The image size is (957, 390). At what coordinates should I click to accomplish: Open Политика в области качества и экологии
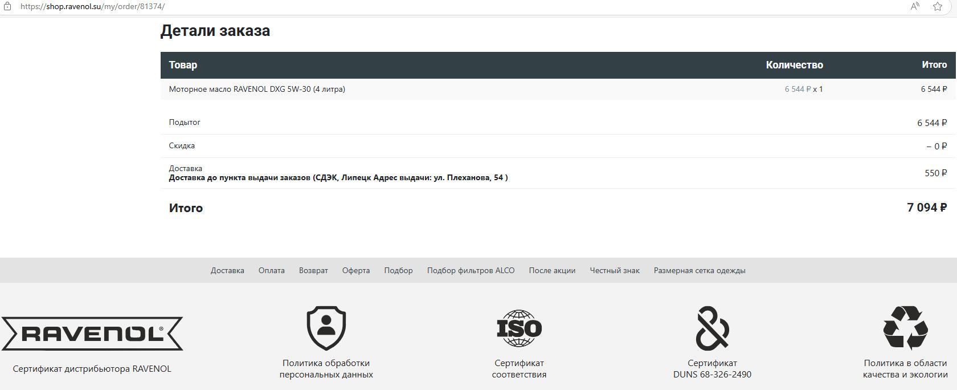905,369
